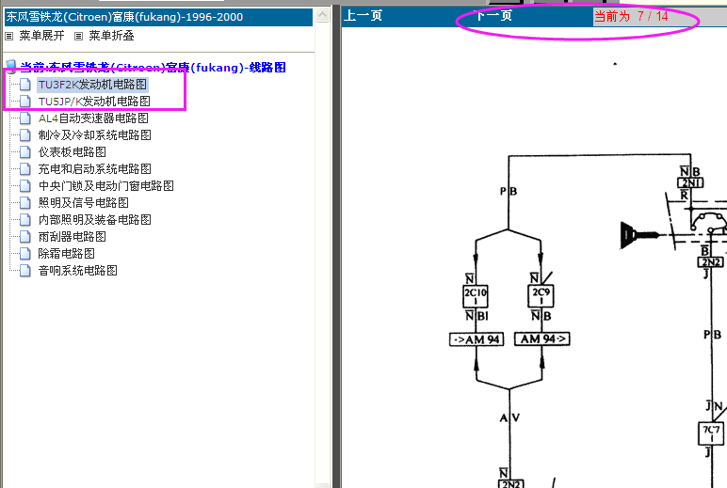
Task: Go to next page via 下一页
Action: pos(493,16)
